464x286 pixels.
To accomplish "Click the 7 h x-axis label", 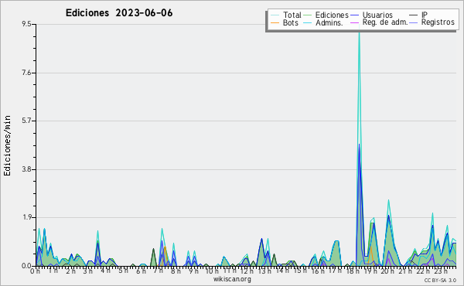I will 158,271.
